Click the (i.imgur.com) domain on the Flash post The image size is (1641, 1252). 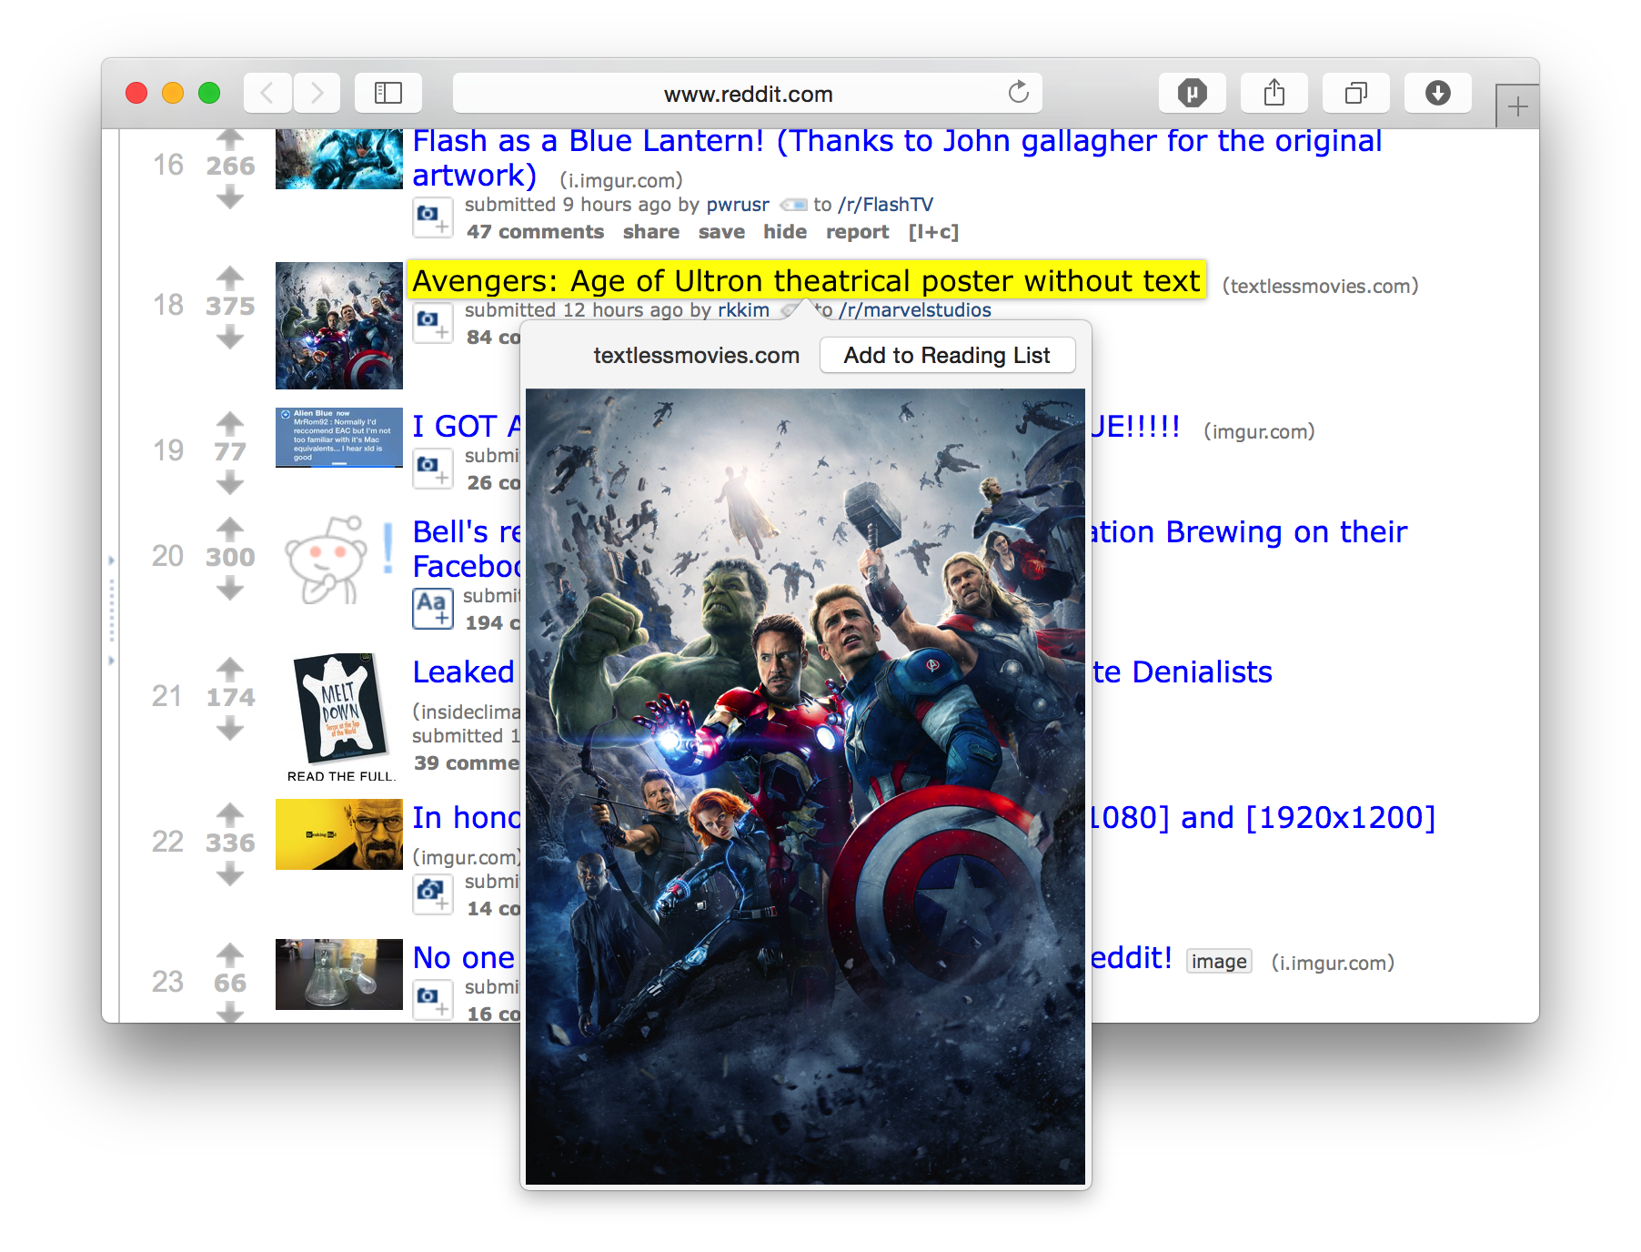click(x=621, y=181)
